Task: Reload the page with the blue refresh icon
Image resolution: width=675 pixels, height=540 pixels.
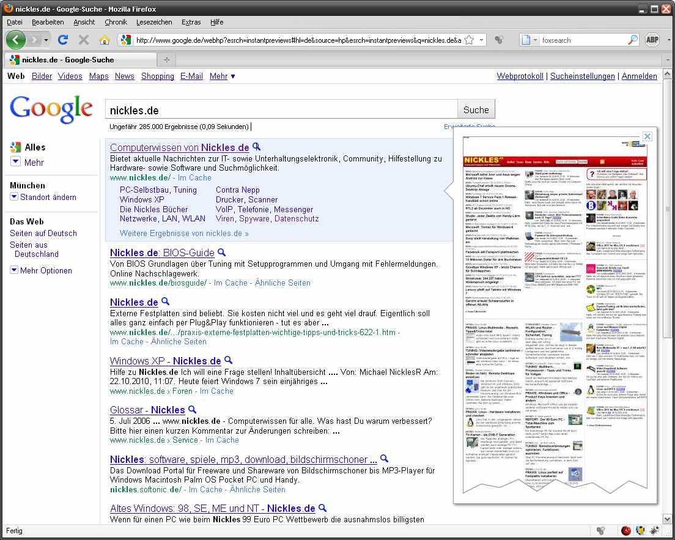Action: (63, 40)
